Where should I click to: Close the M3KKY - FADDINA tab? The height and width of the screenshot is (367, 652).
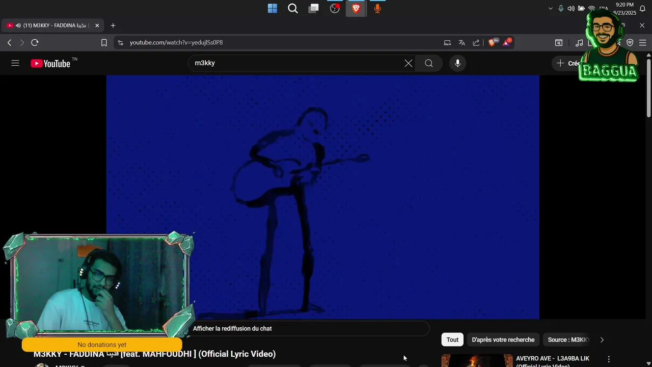pos(97,25)
